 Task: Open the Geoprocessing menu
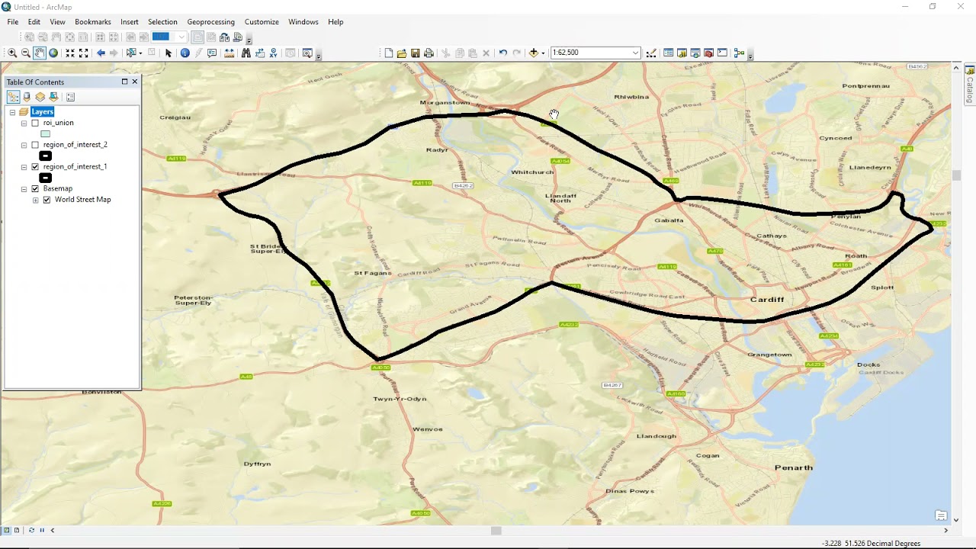point(211,22)
